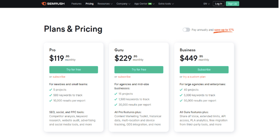Image resolution: width=279 pixels, height=137 pixels.
Task: Open the Company dropdown menu
Action: click(123, 4)
